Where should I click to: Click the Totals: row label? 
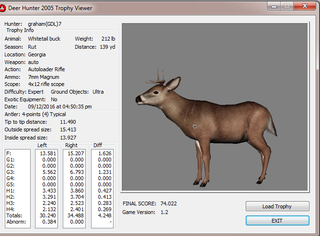[14, 215]
